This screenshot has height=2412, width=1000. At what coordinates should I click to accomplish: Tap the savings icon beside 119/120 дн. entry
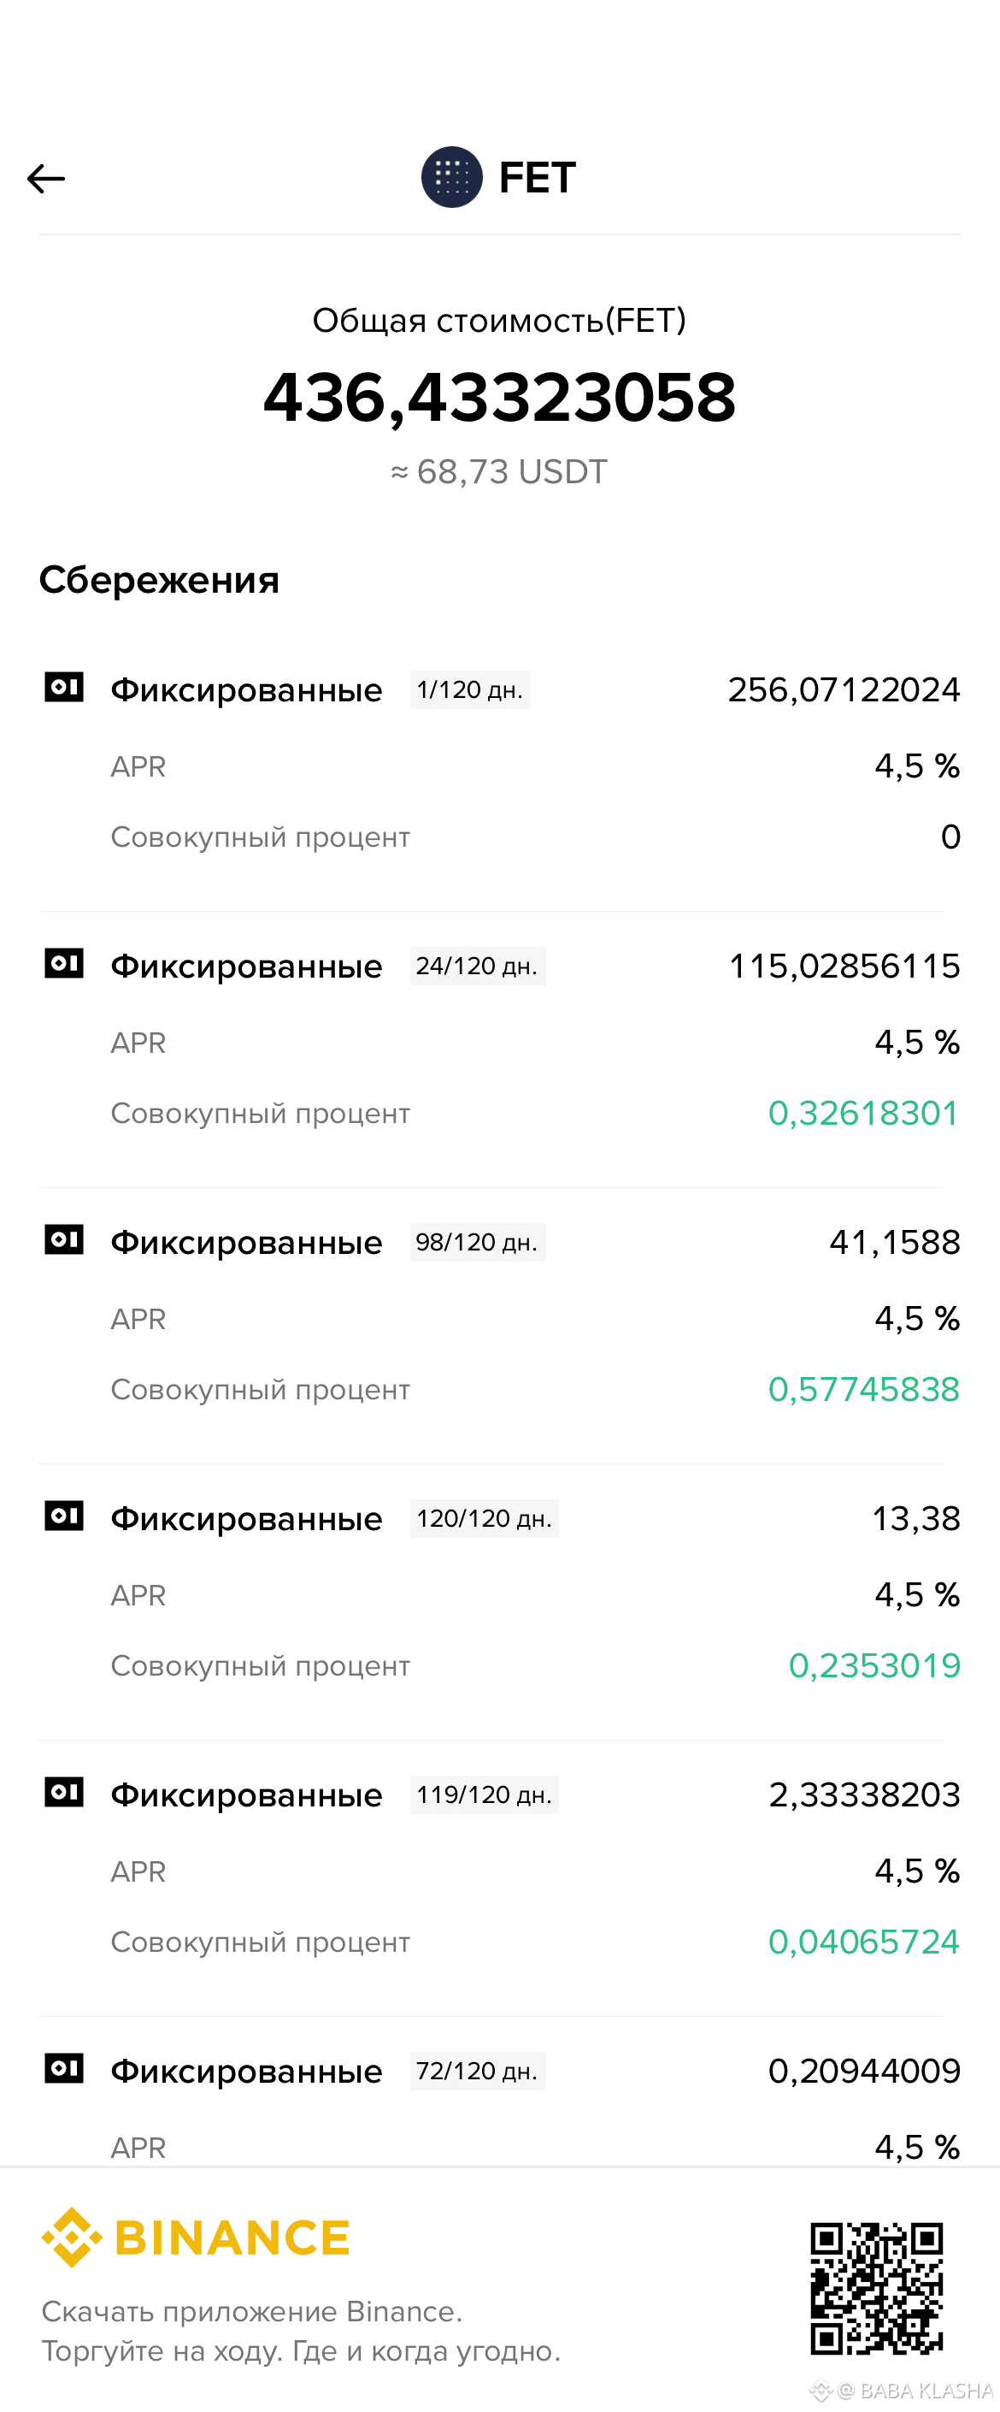click(65, 1792)
